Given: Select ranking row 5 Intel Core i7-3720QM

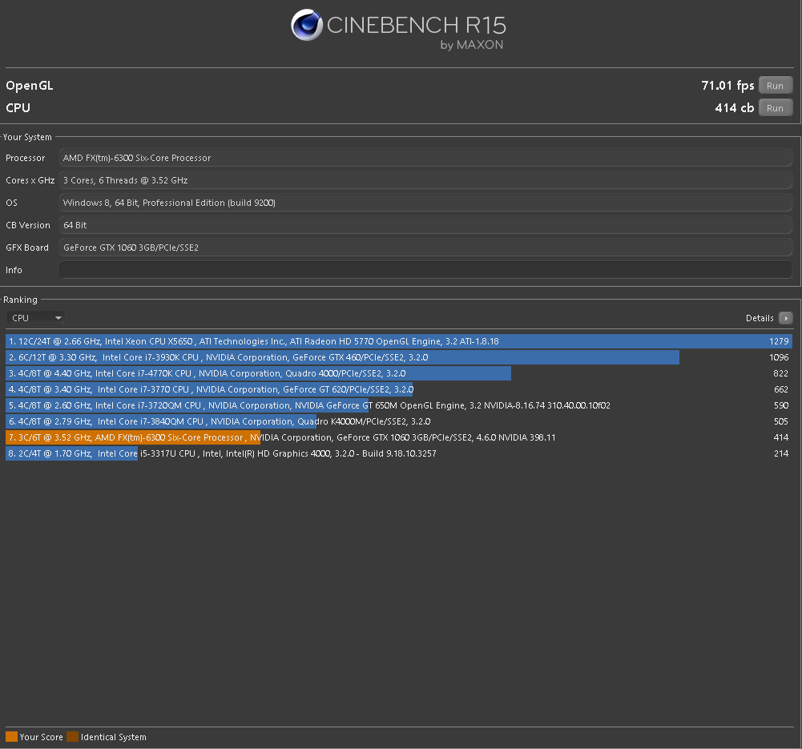Looking at the screenshot, I should pyautogui.click(x=399, y=405).
